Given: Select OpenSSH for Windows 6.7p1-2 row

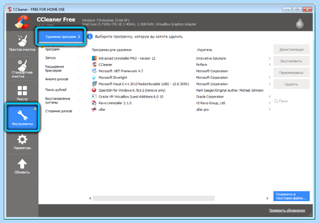Looking at the screenshot, I should 181,90.
